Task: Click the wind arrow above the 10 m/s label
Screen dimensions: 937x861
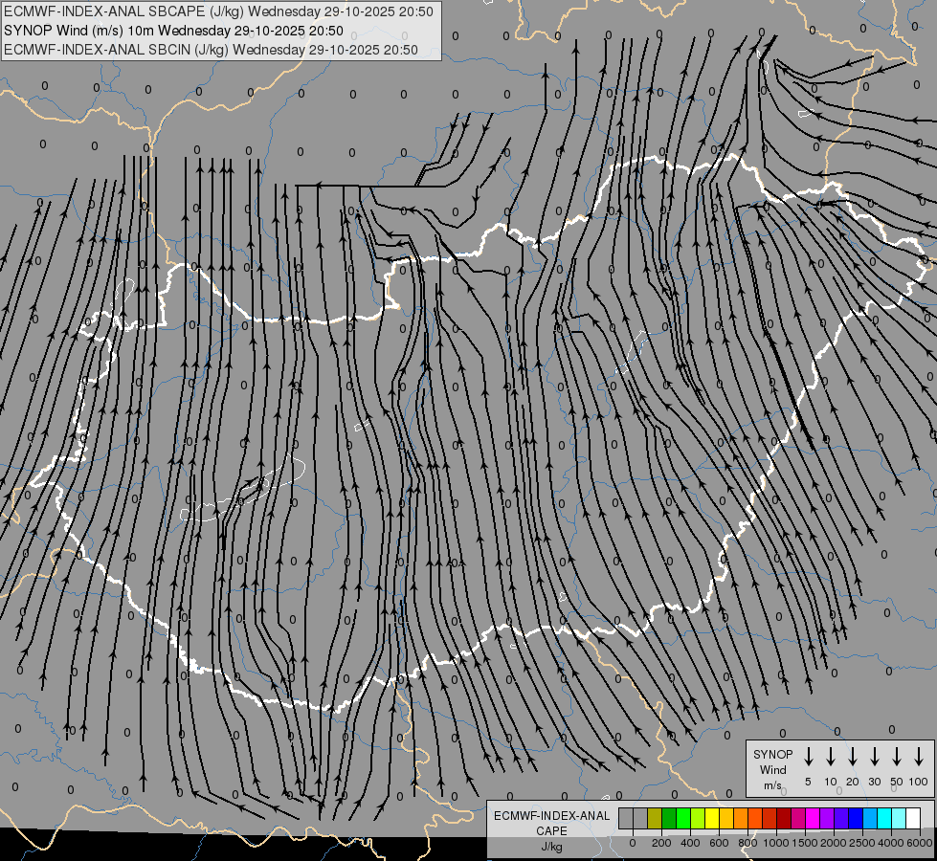Action: (830, 756)
